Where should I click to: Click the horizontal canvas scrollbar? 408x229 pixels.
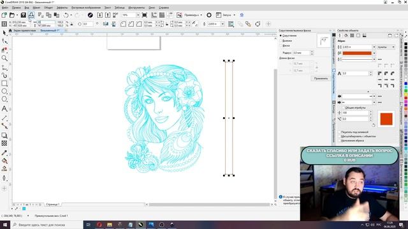tap(209, 205)
